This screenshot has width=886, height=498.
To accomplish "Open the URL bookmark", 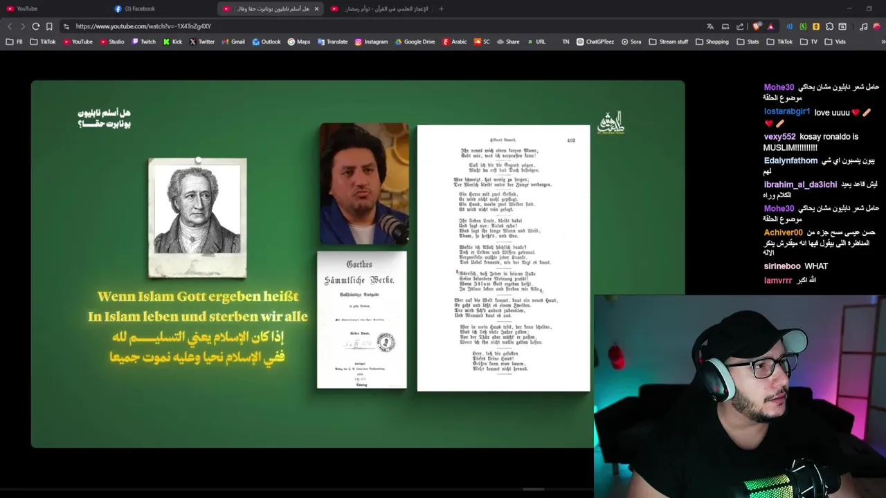I will (536, 41).
